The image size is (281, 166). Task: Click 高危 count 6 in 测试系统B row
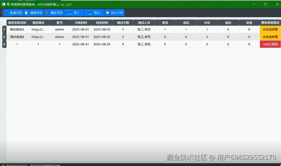pos(186,37)
